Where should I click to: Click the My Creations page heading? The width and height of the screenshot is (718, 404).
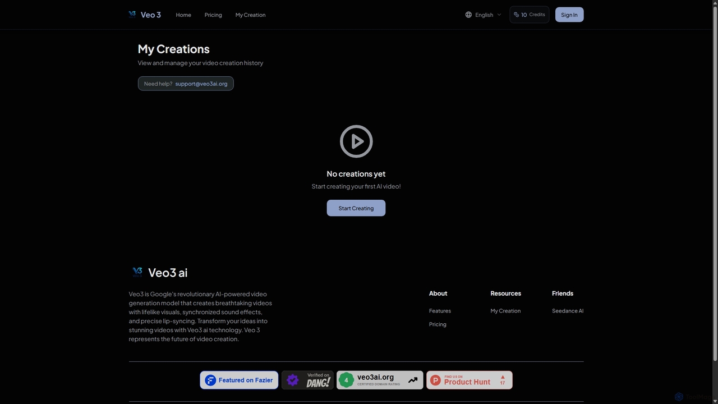click(x=174, y=49)
